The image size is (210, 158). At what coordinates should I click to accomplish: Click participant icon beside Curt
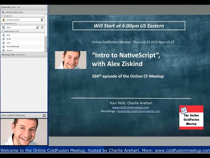pos(4,43)
